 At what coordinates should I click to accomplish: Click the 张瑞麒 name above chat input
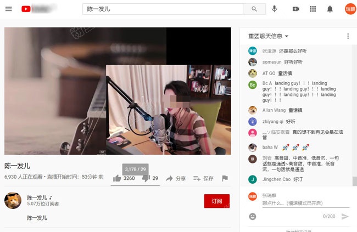pyautogui.click(x=269, y=195)
